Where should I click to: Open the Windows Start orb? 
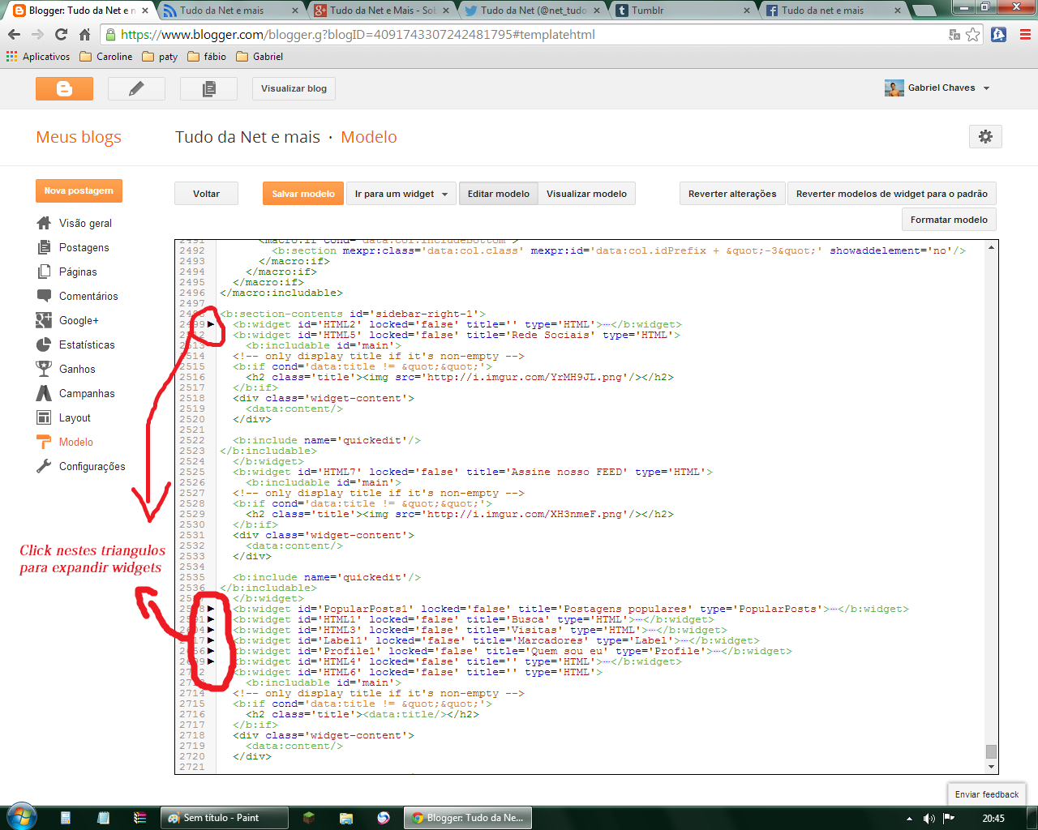pos(22,817)
